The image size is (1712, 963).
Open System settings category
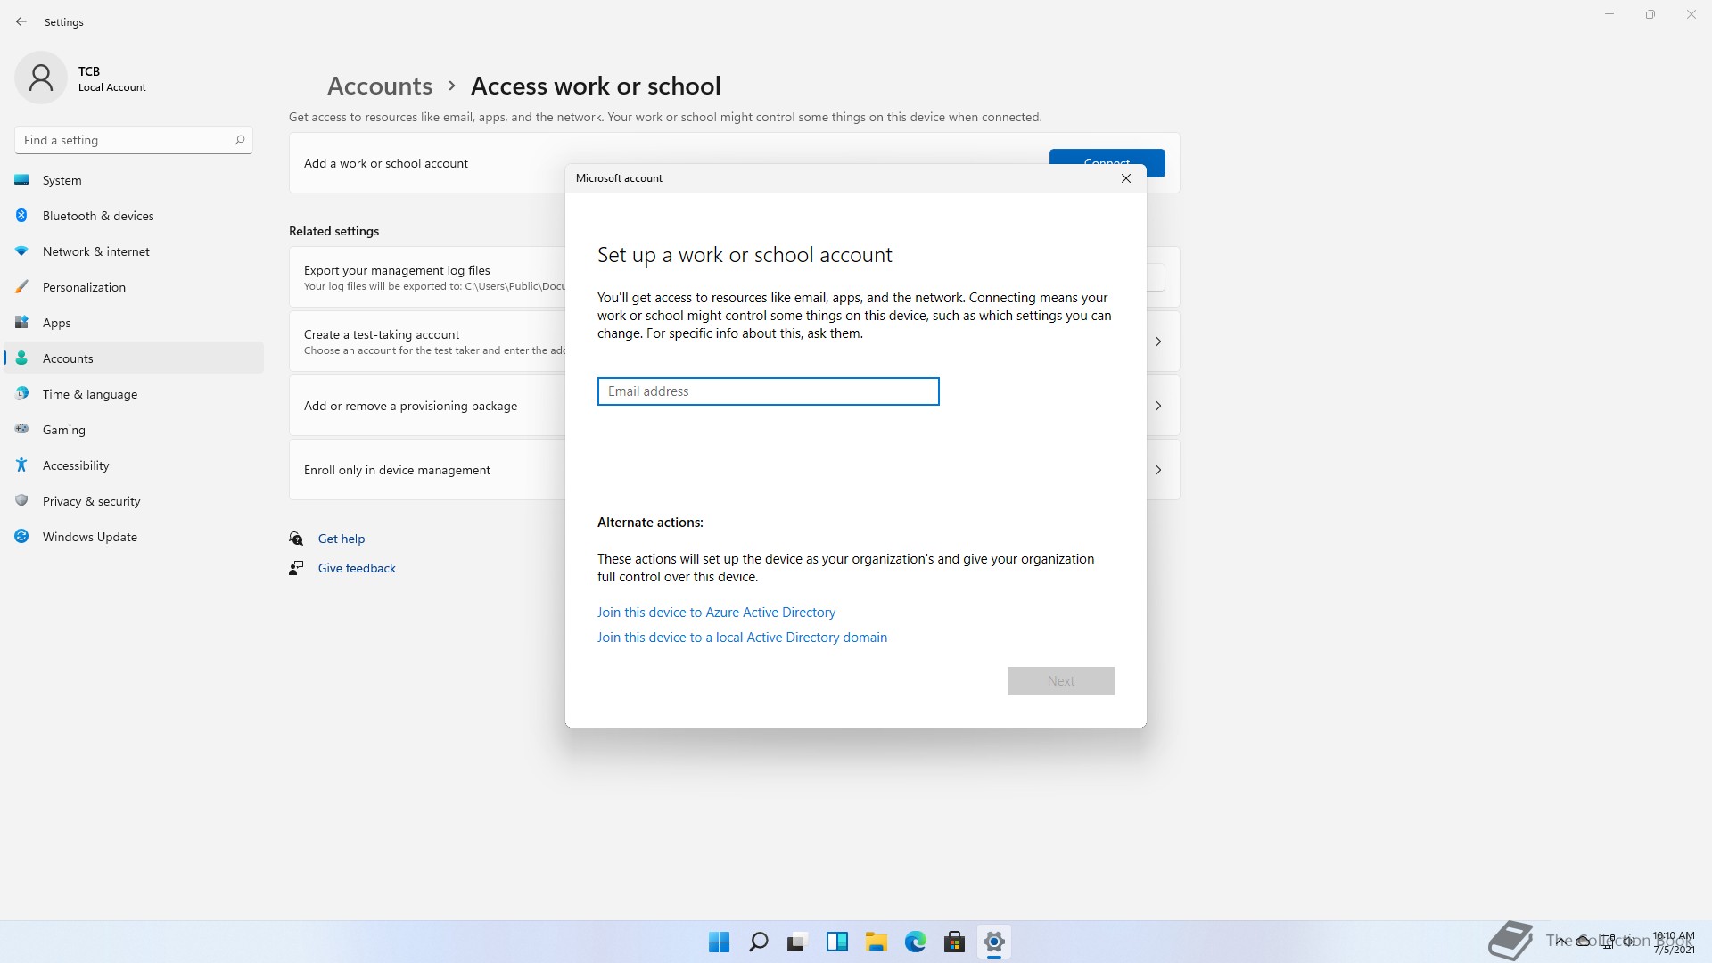(134, 180)
